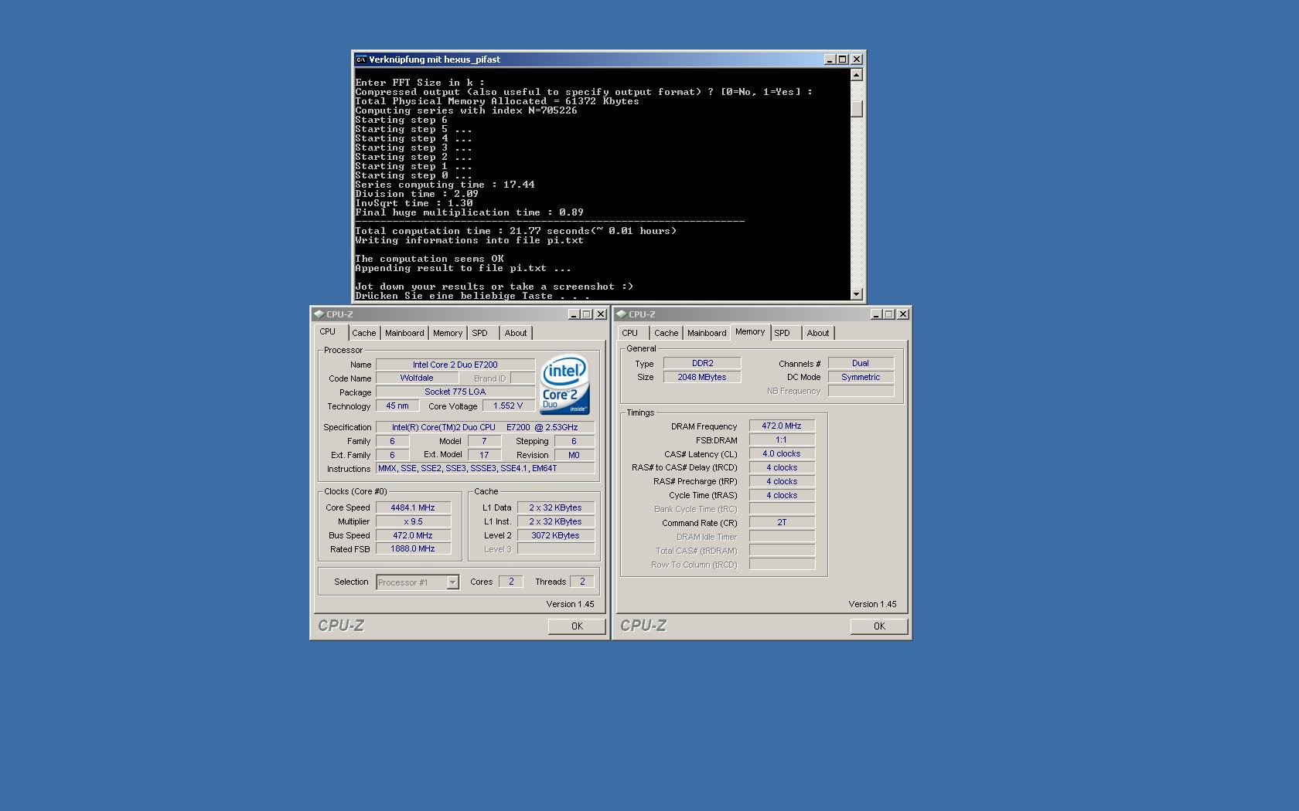Image resolution: width=1299 pixels, height=811 pixels.
Task: Click the Technology value 45 nm
Action: point(397,405)
